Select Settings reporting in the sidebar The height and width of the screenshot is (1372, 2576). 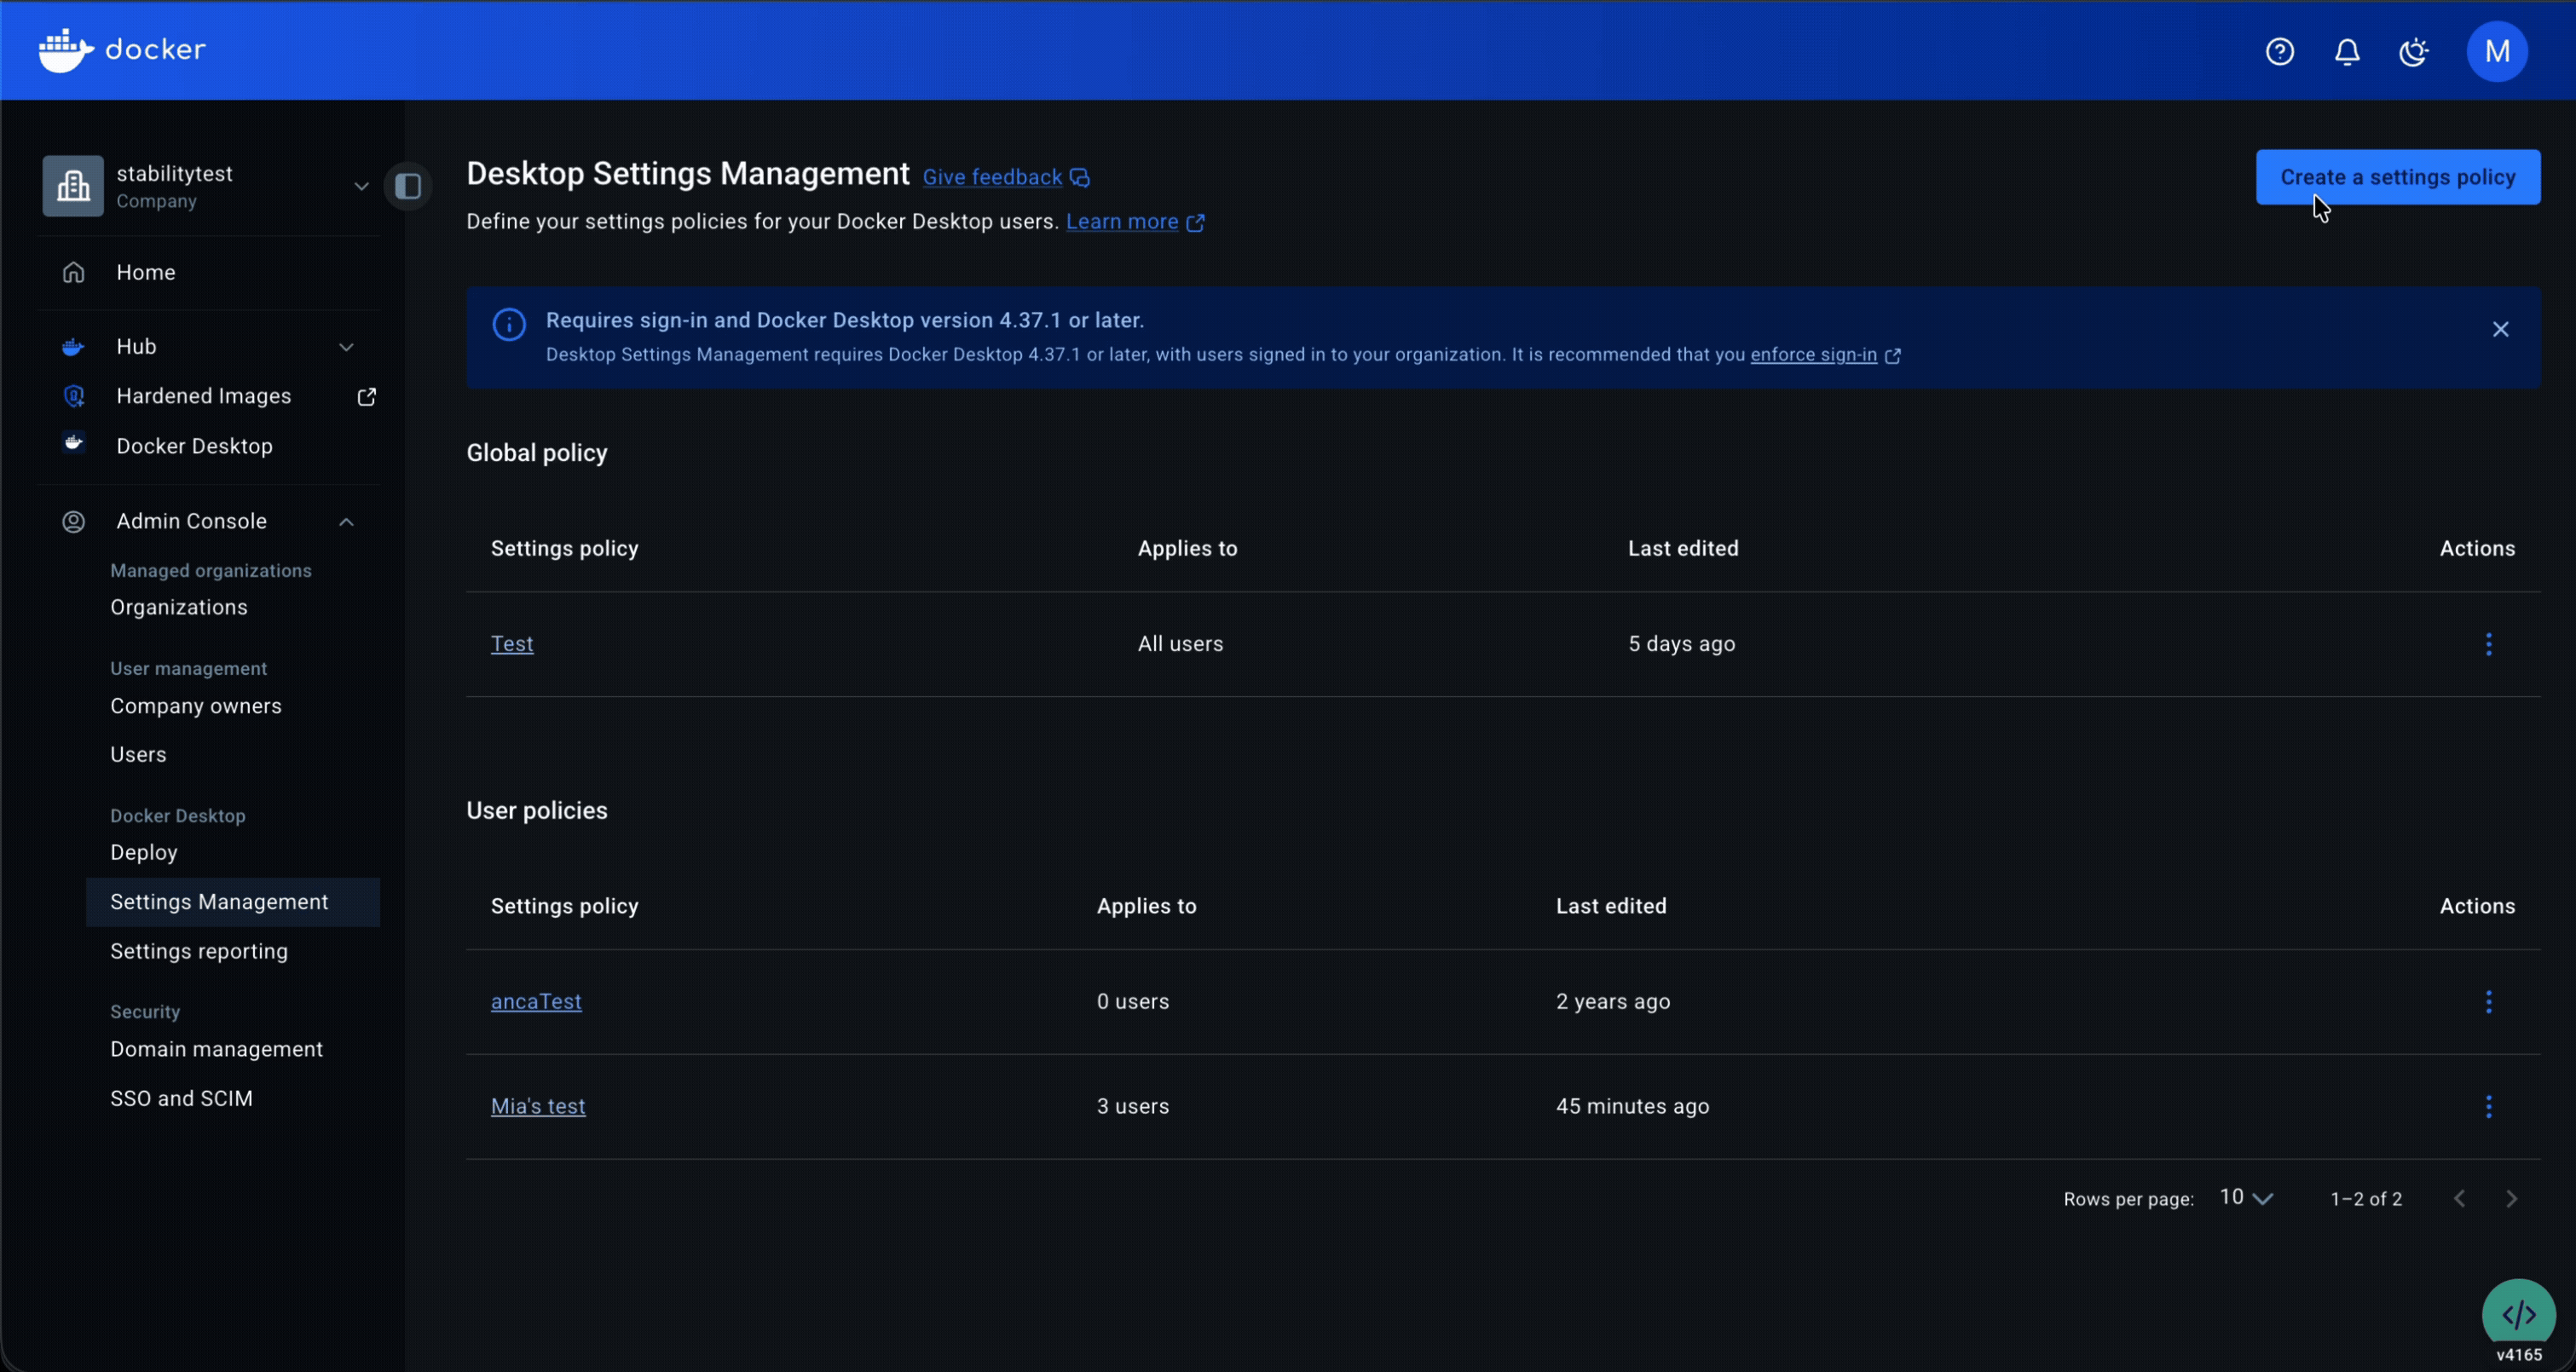198,951
